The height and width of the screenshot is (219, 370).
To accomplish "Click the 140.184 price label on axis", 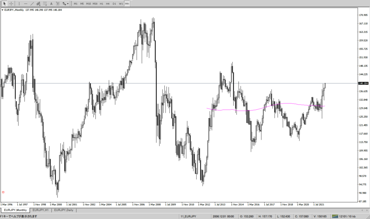I will click(x=363, y=83).
